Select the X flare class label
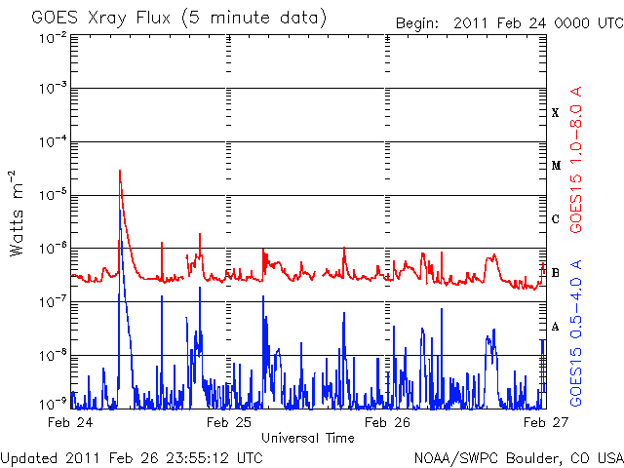This screenshot has width=624, height=468. tap(556, 113)
